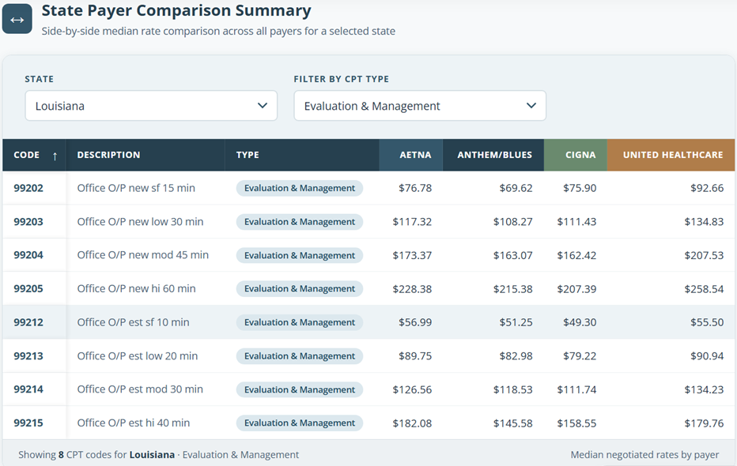
Task: Click United Healthcare rate $207.53
Action: click(x=704, y=255)
